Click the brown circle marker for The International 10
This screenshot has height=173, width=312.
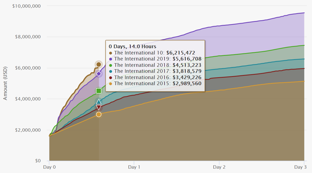click(99, 65)
